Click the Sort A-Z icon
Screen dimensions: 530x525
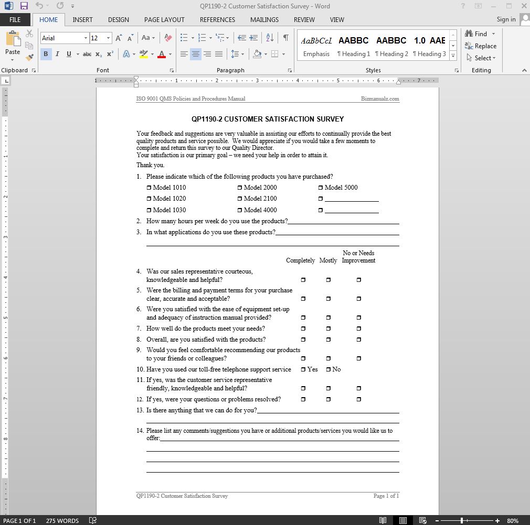270,38
